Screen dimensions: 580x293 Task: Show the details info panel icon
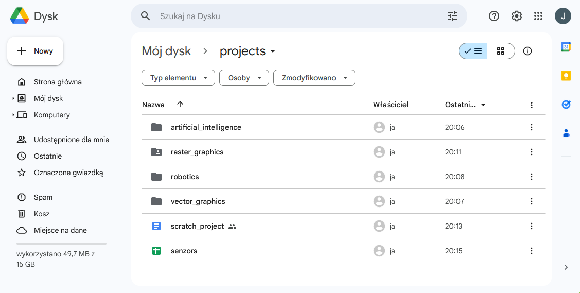(527, 51)
